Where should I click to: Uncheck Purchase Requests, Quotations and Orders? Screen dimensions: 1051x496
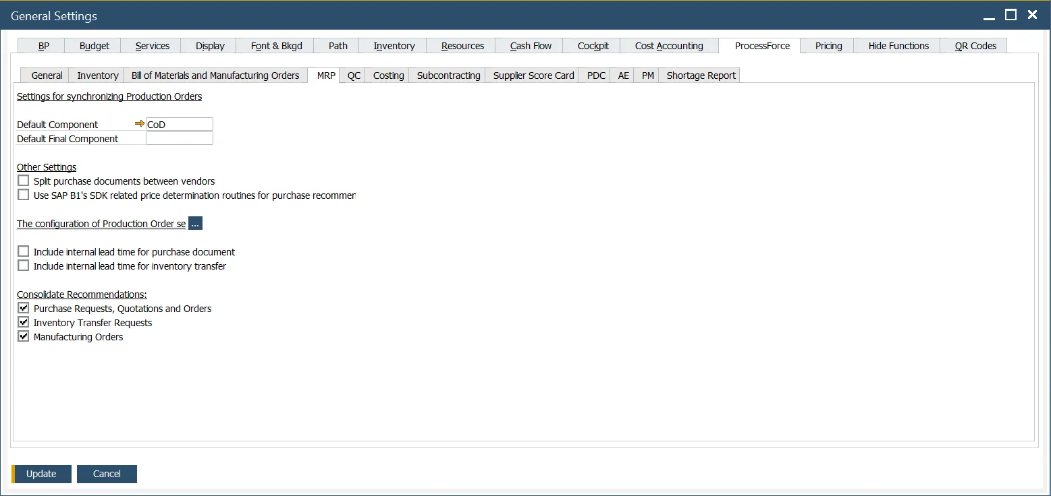(23, 308)
